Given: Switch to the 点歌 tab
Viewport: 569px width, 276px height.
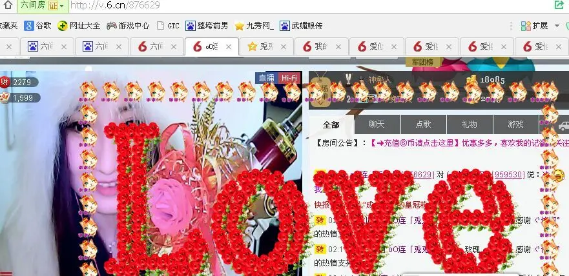Looking at the screenshot, I should coord(424,124).
